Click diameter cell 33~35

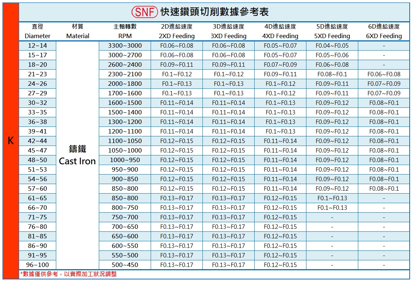tap(37, 113)
